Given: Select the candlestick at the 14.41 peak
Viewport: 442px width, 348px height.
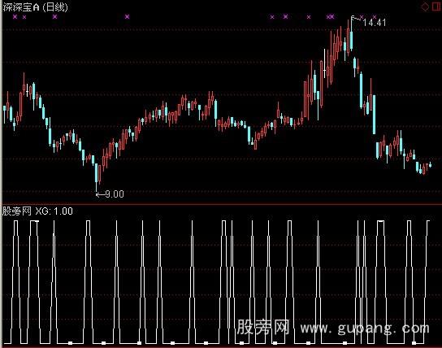Looking at the screenshot, I should pos(351,35).
